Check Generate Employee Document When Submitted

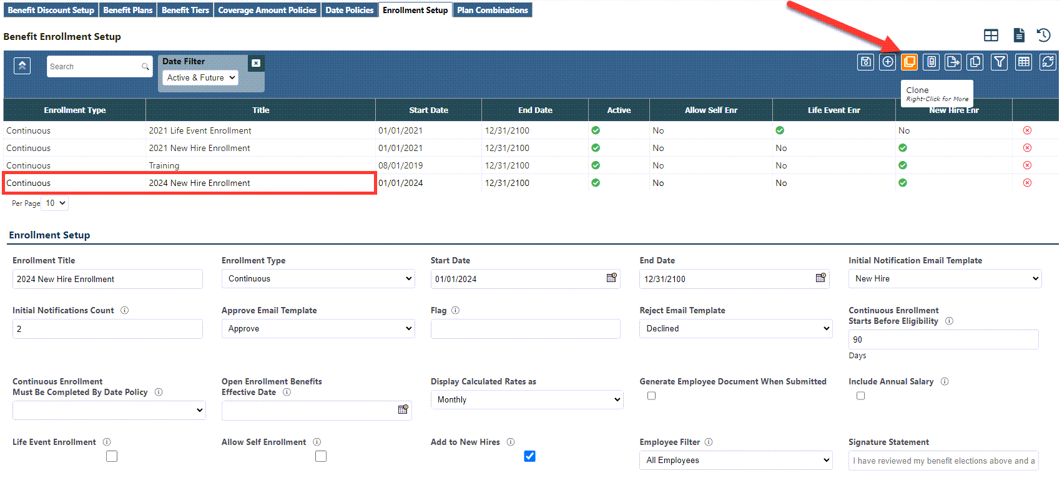pos(651,396)
